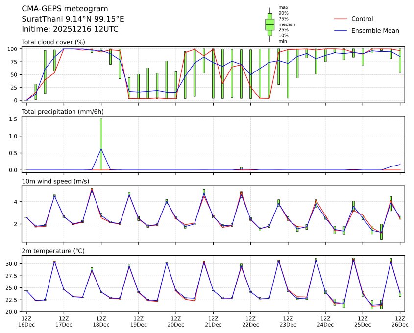Select the Control legend label
Viewport: 414px width, 333px height.
(x=362, y=19)
